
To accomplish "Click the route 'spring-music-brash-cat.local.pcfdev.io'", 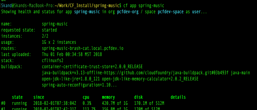I will (83, 48).
